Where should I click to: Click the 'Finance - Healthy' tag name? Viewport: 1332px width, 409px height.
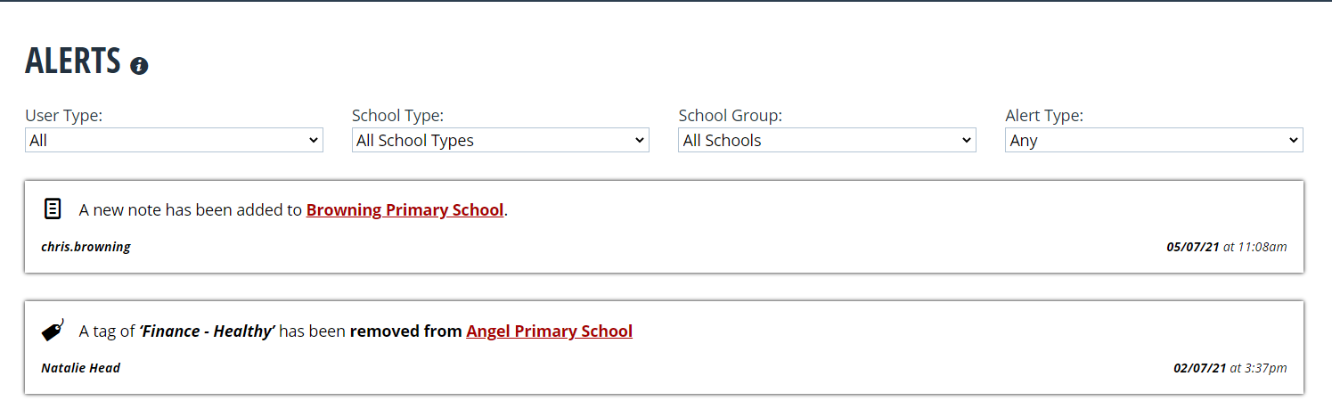(207, 331)
